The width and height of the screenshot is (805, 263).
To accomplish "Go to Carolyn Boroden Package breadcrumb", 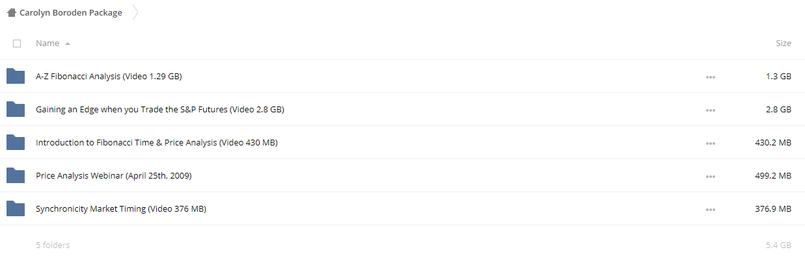I will (x=71, y=12).
